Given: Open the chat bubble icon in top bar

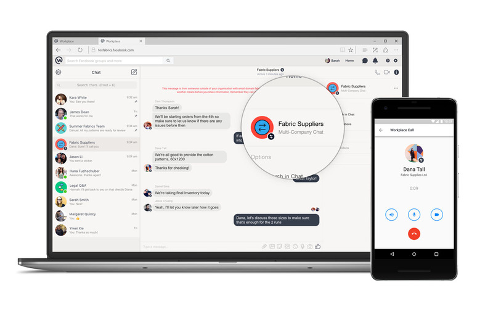Looking at the screenshot, I should click(x=365, y=60).
